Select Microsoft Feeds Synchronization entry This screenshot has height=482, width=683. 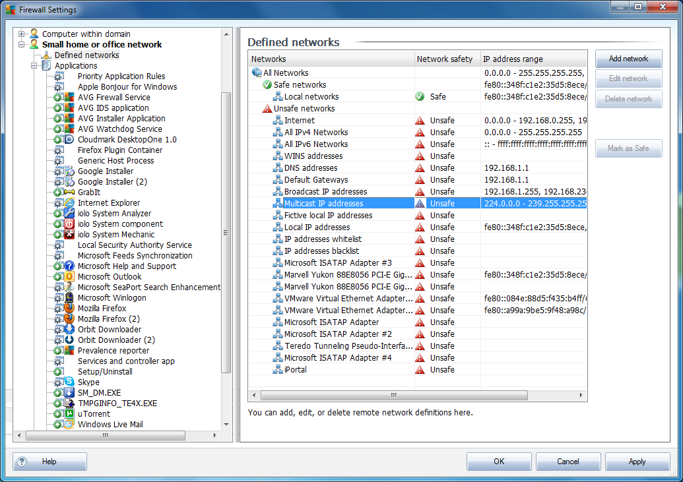pyautogui.click(x=135, y=256)
